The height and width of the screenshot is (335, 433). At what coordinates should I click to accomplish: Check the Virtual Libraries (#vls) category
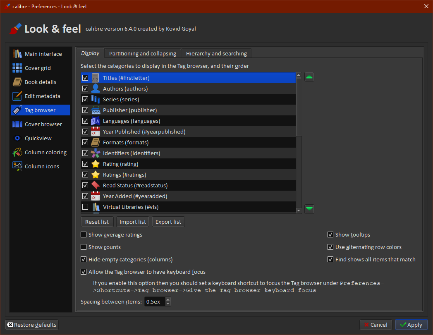click(85, 207)
